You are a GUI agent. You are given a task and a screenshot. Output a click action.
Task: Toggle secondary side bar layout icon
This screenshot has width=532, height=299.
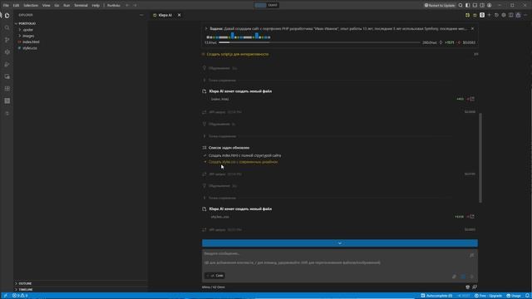point(482,5)
